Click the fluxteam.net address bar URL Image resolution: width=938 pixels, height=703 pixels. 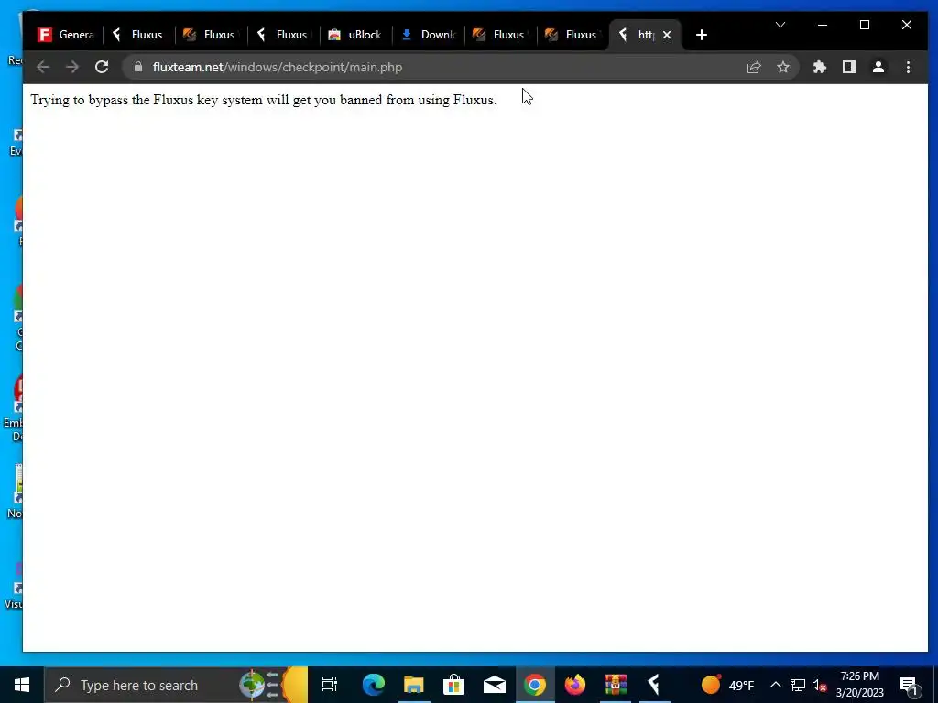(x=277, y=67)
